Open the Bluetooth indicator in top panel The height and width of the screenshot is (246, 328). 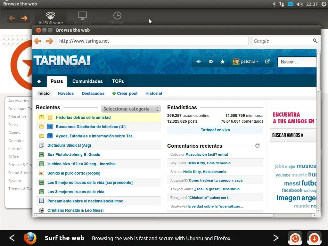point(274,4)
